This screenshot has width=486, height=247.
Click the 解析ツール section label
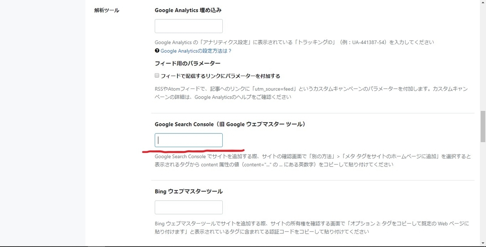107,11
